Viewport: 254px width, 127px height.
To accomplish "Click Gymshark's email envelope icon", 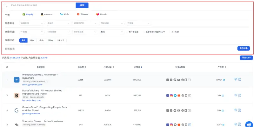I will 189,80.
